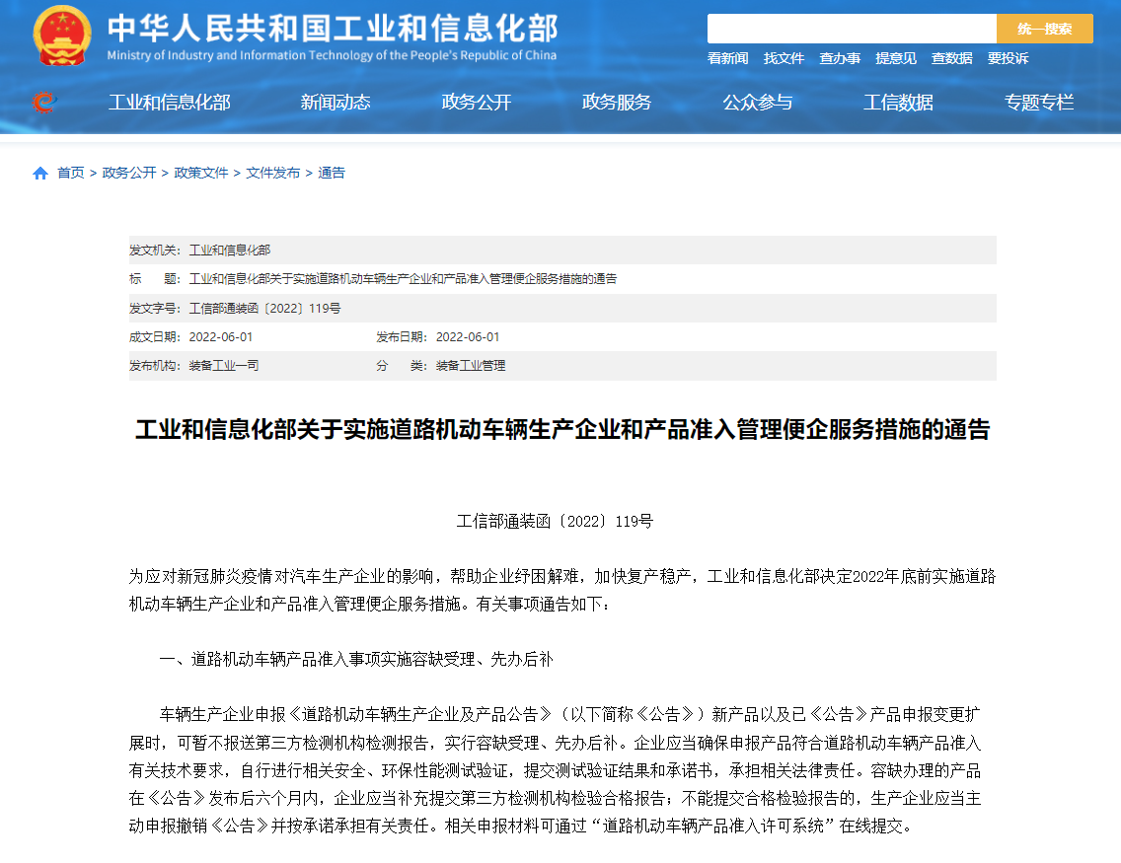Open the 找文件 quick link
Screen dimensions: 1121x863
click(784, 58)
